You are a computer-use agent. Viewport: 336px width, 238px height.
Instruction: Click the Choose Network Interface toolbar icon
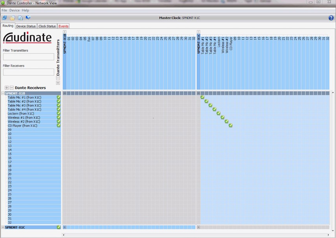pyautogui.click(x=28, y=18)
